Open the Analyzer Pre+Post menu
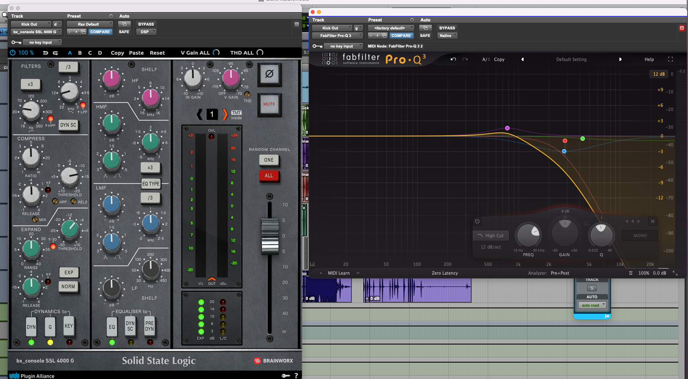This screenshot has width=688, height=379. [560, 273]
